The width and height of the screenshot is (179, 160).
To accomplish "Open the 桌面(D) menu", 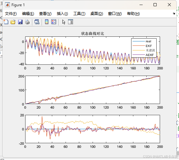I will [97, 14].
